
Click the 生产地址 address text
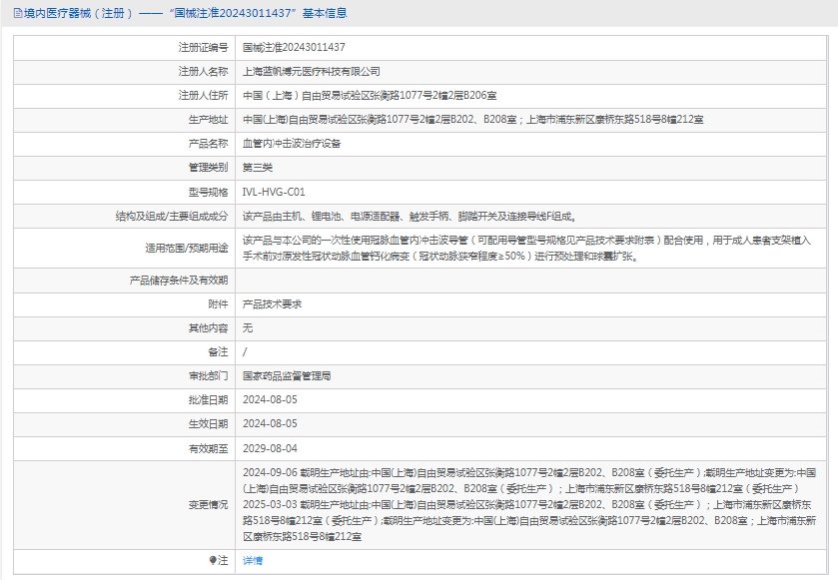coord(472,120)
